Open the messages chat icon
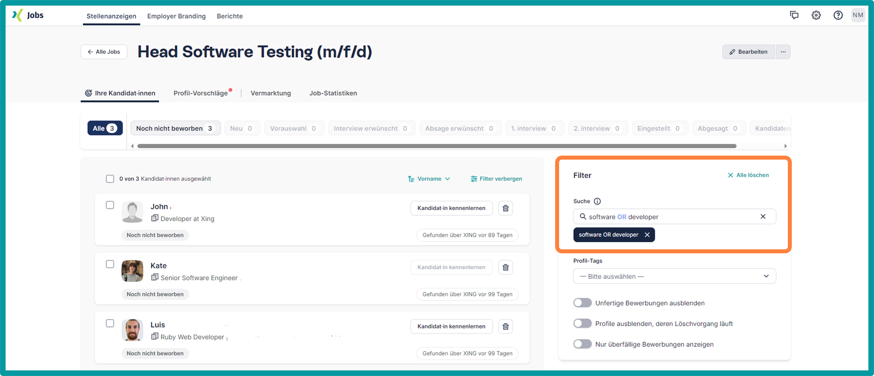This screenshot has width=874, height=376. tap(794, 15)
